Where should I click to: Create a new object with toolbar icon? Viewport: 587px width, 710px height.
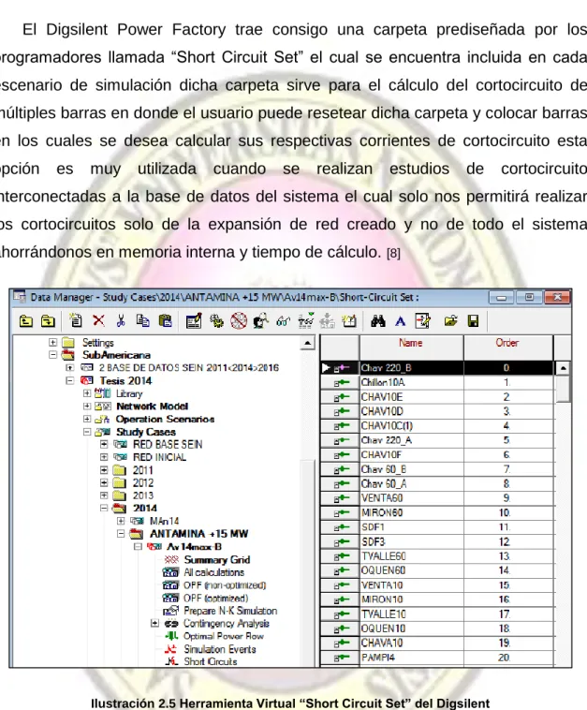[76, 320]
